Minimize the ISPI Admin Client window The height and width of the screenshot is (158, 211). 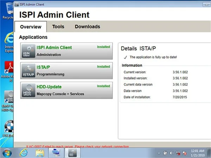[206, 5]
